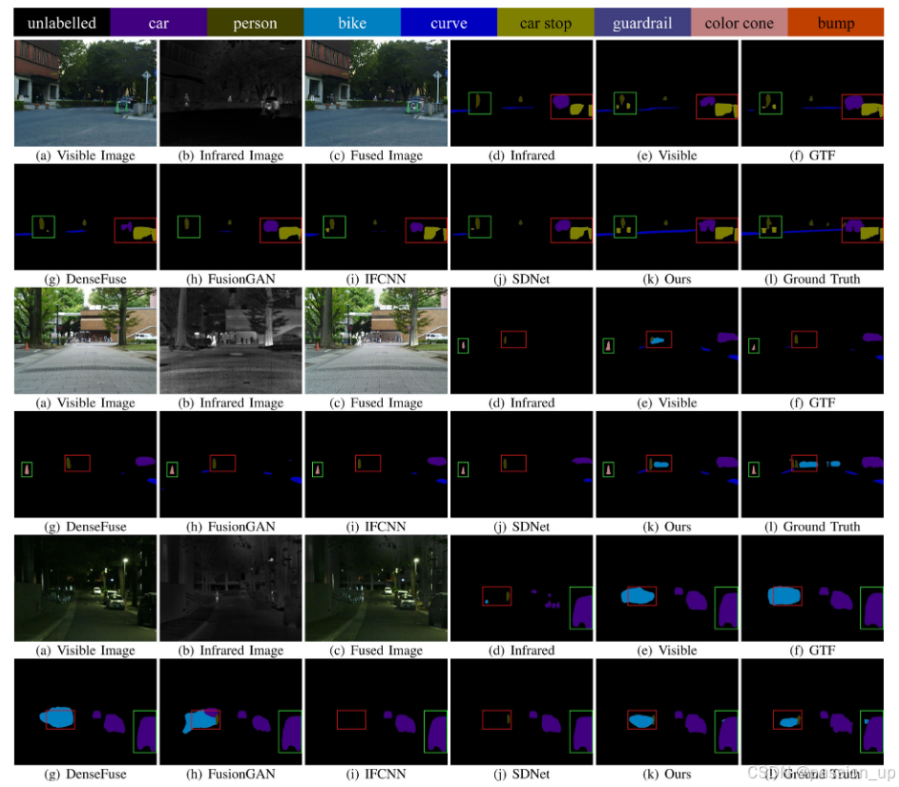
Task: View the bottom-row IFCNN result image
Action: [x=376, y=712]
